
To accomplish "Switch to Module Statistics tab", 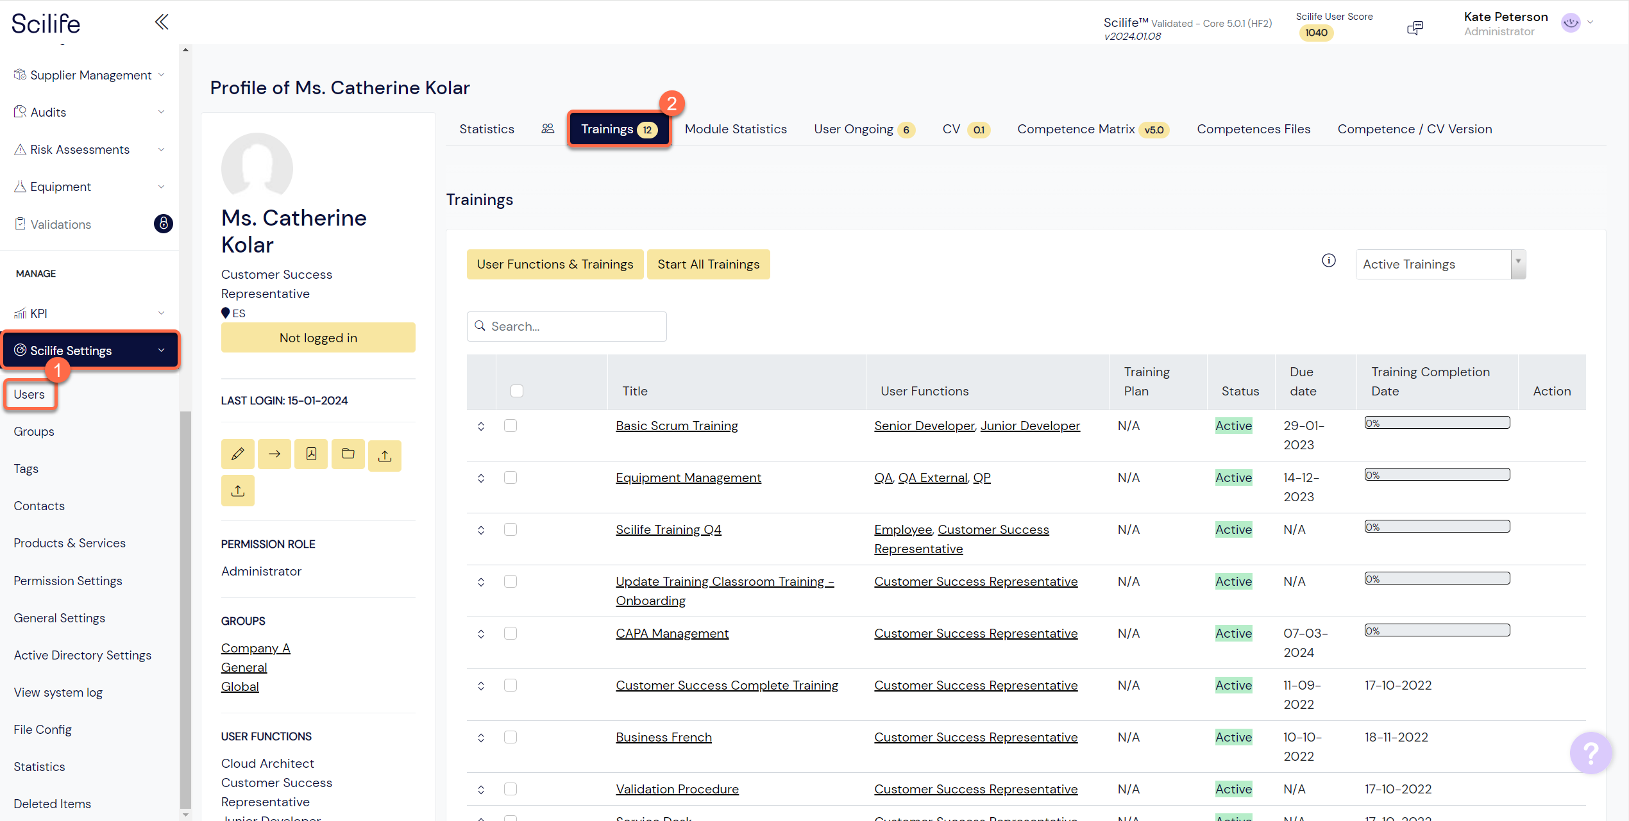I will pyautogui.click(x=736, y=129).
